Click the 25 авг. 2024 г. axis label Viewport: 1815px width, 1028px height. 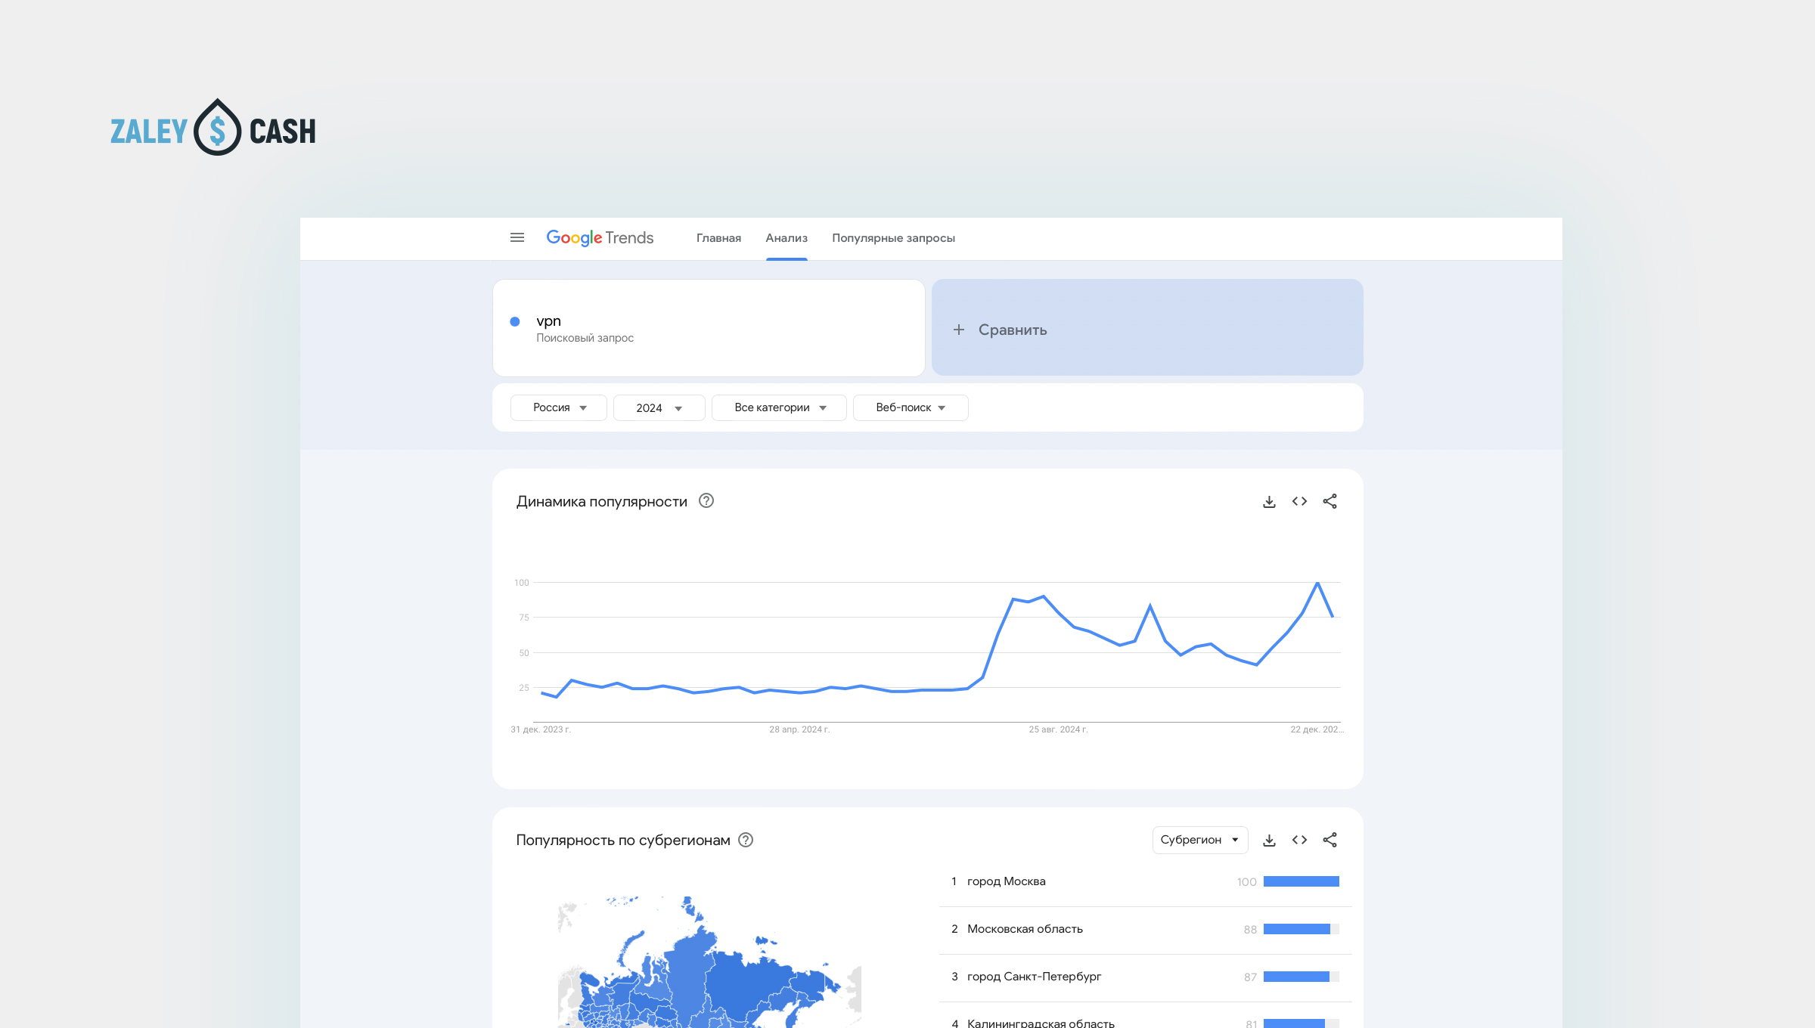[1058, 729]
